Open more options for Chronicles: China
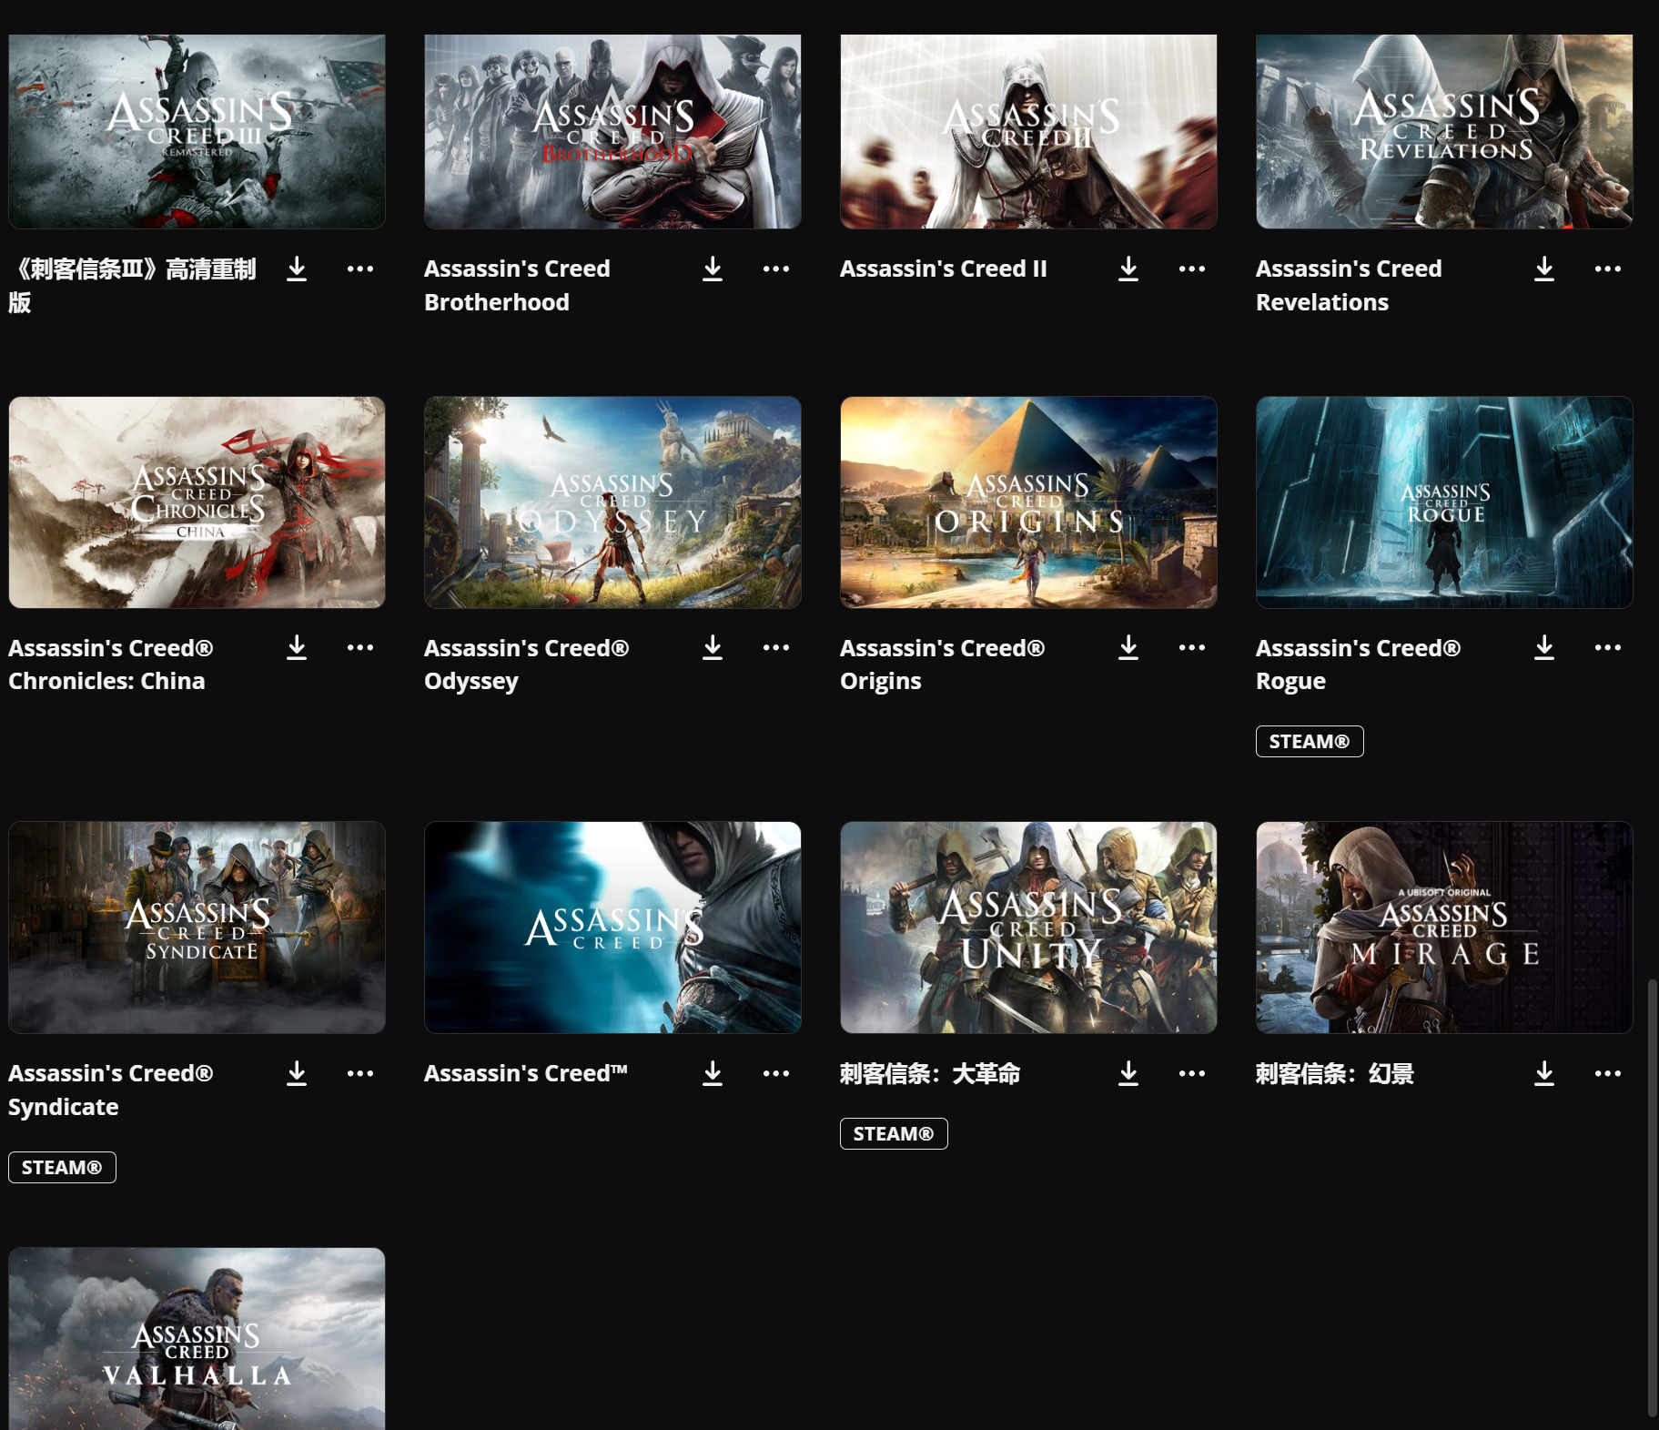This screenshot has width=1659, height=1430. pos(360,647)
